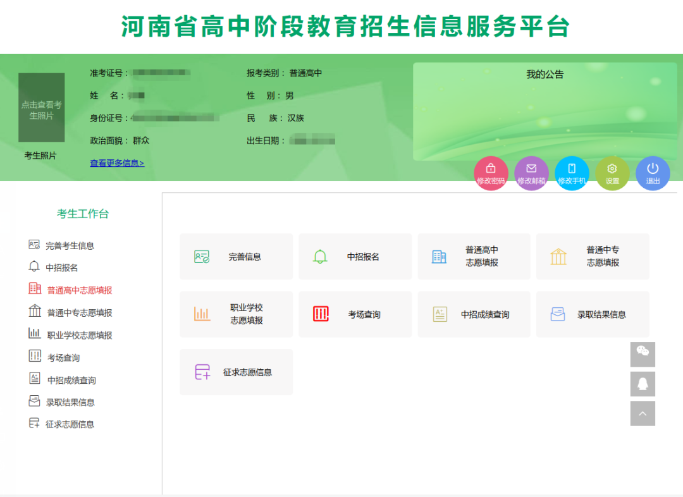
Task: Click the pink 修改密码 lock icon
Action: 491,173
